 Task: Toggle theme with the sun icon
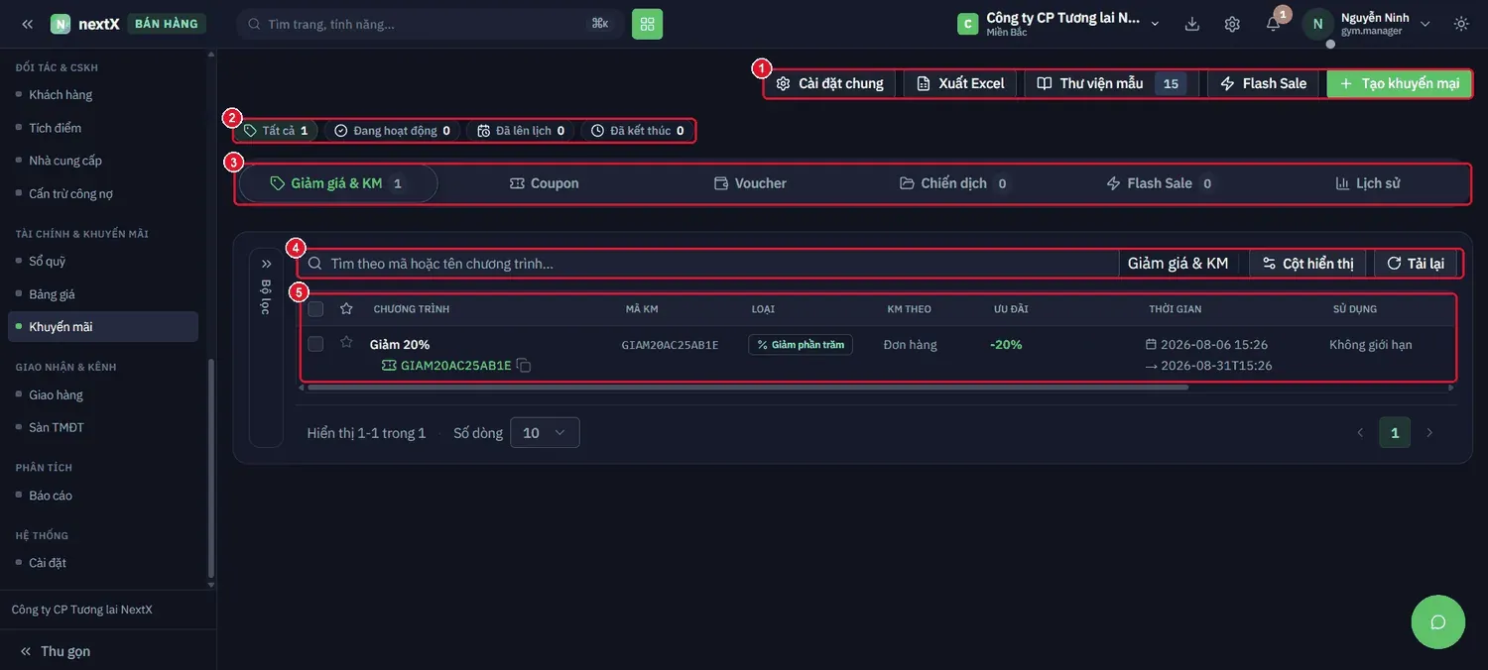[x=1461, y=24]
